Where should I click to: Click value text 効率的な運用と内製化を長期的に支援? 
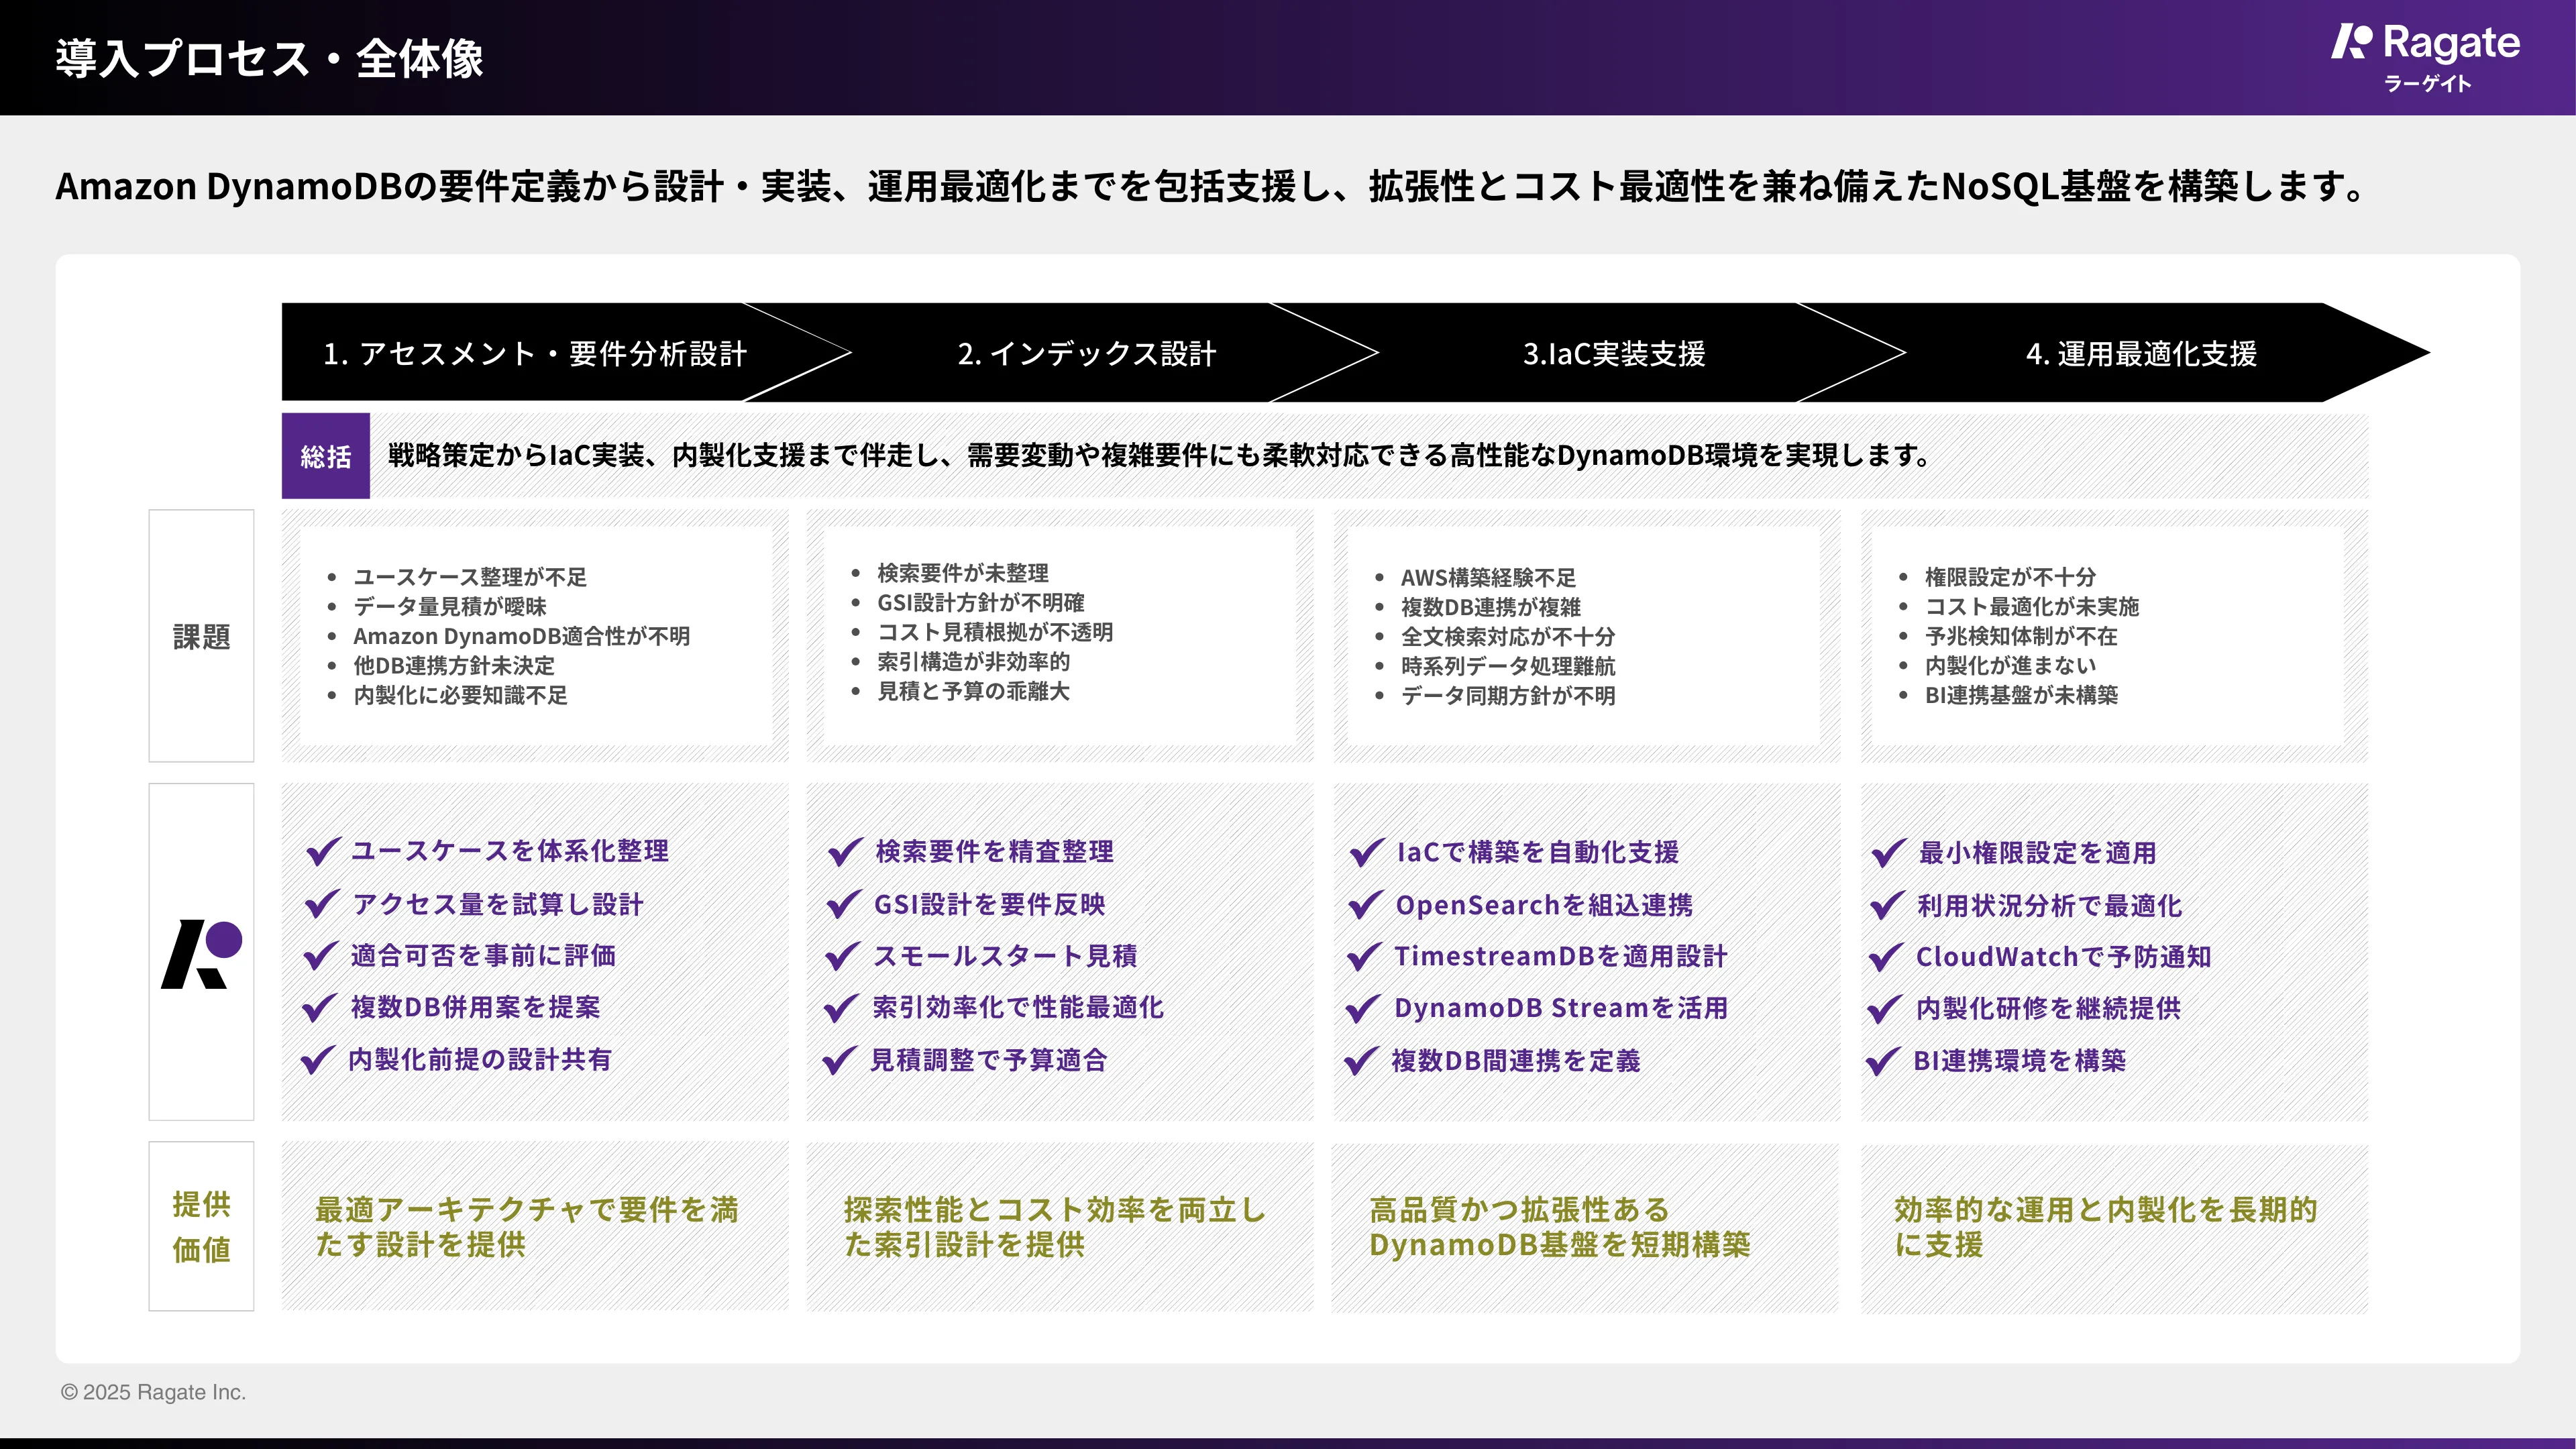(2106, 1227)
